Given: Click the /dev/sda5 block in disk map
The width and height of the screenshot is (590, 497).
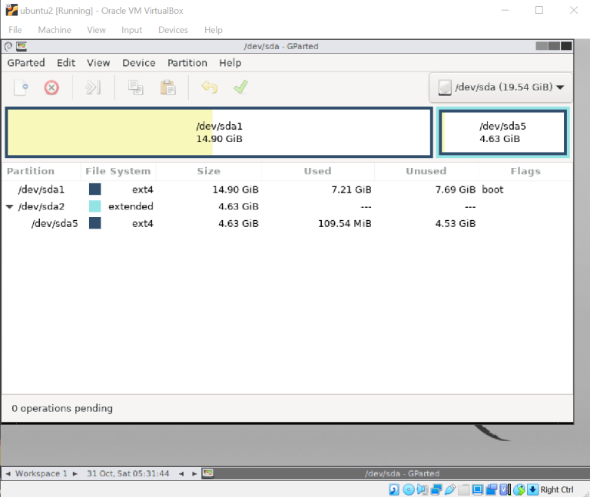Looking at the screenshot, I should click(x=503, y=133).
